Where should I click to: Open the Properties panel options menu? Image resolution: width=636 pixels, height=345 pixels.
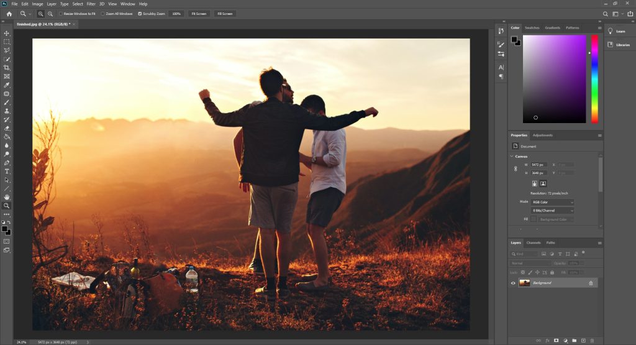599,136
